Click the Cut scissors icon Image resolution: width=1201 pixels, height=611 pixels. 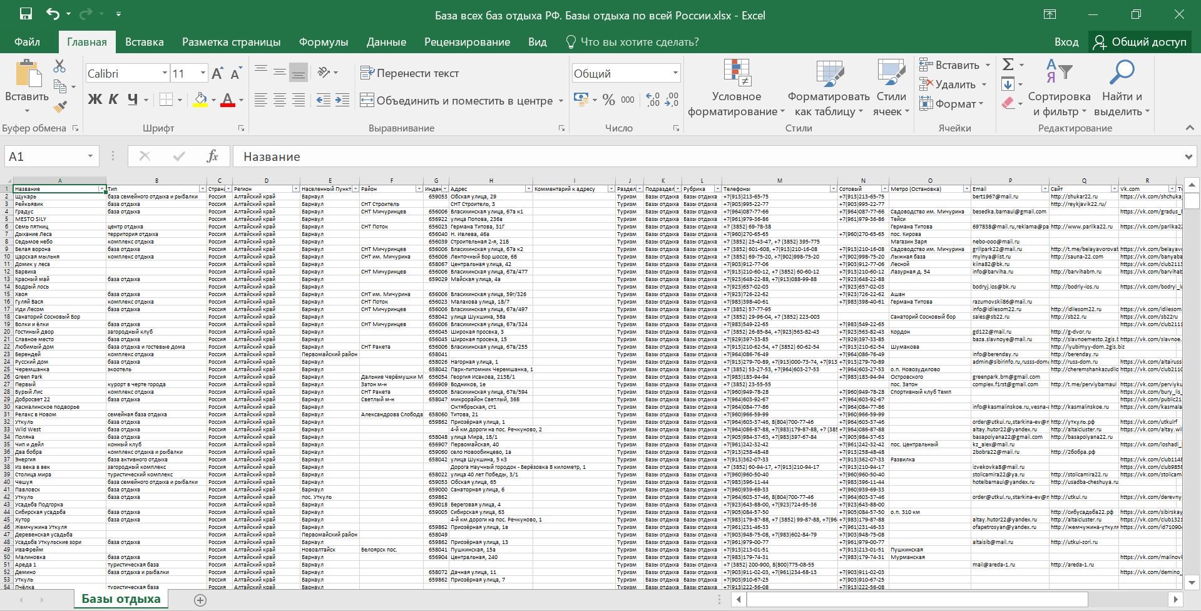pyautogui.click(x=59, y=66)
